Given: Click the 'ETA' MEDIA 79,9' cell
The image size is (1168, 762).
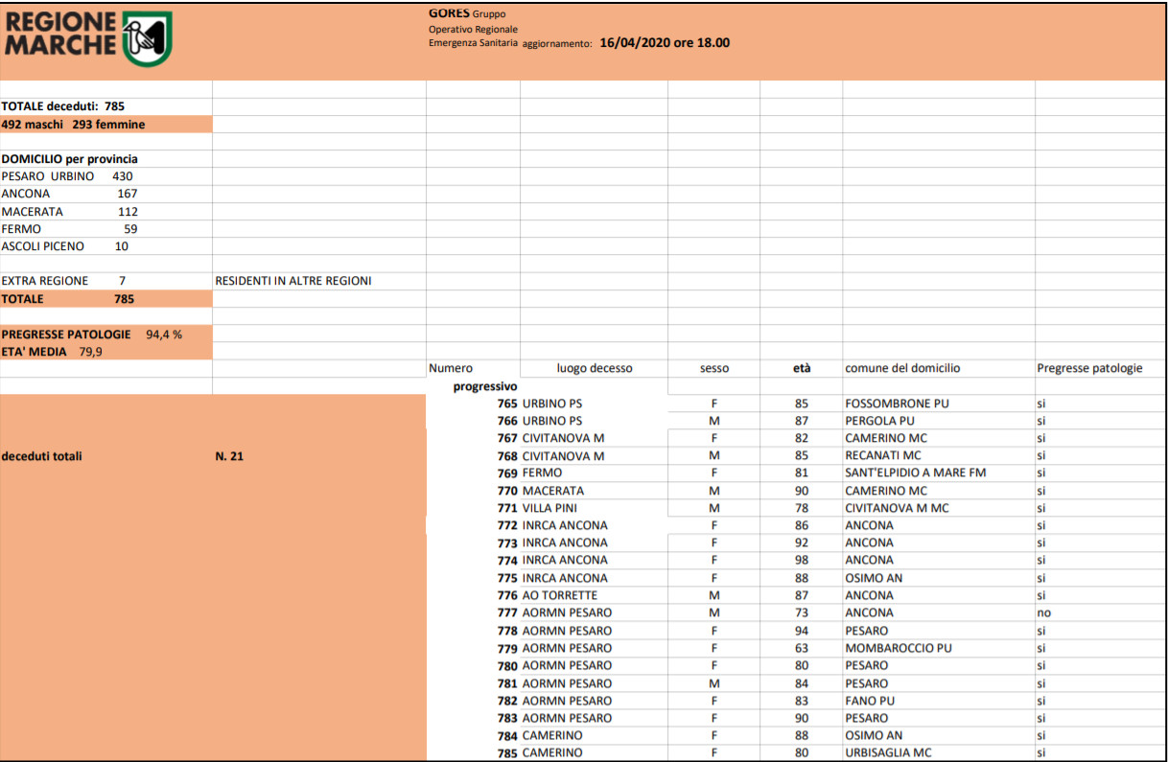Looking at the screenshot, I should point(106,352).
